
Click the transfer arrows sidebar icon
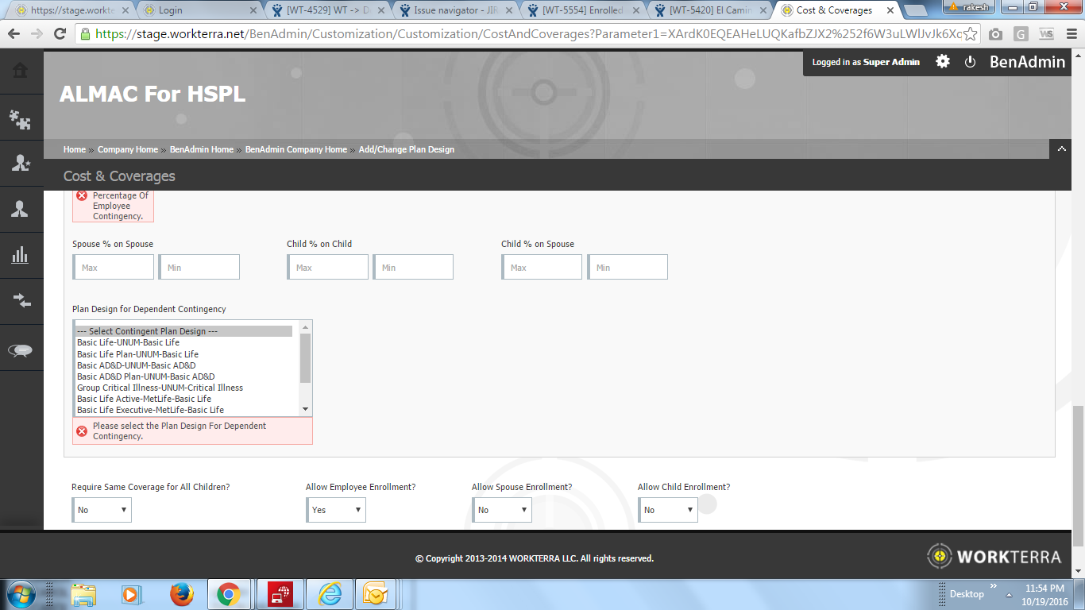click(21, 301)
